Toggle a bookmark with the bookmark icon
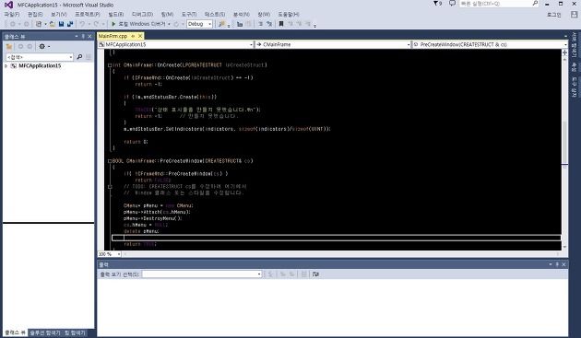581x338 pixels. coord(281,24)
